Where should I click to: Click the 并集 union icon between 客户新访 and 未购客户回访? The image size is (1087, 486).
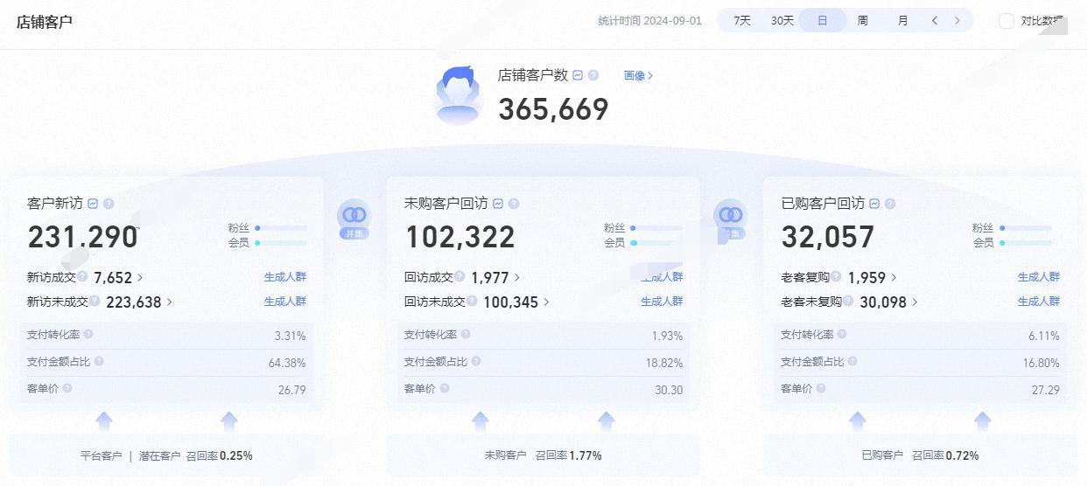(354, 219)
